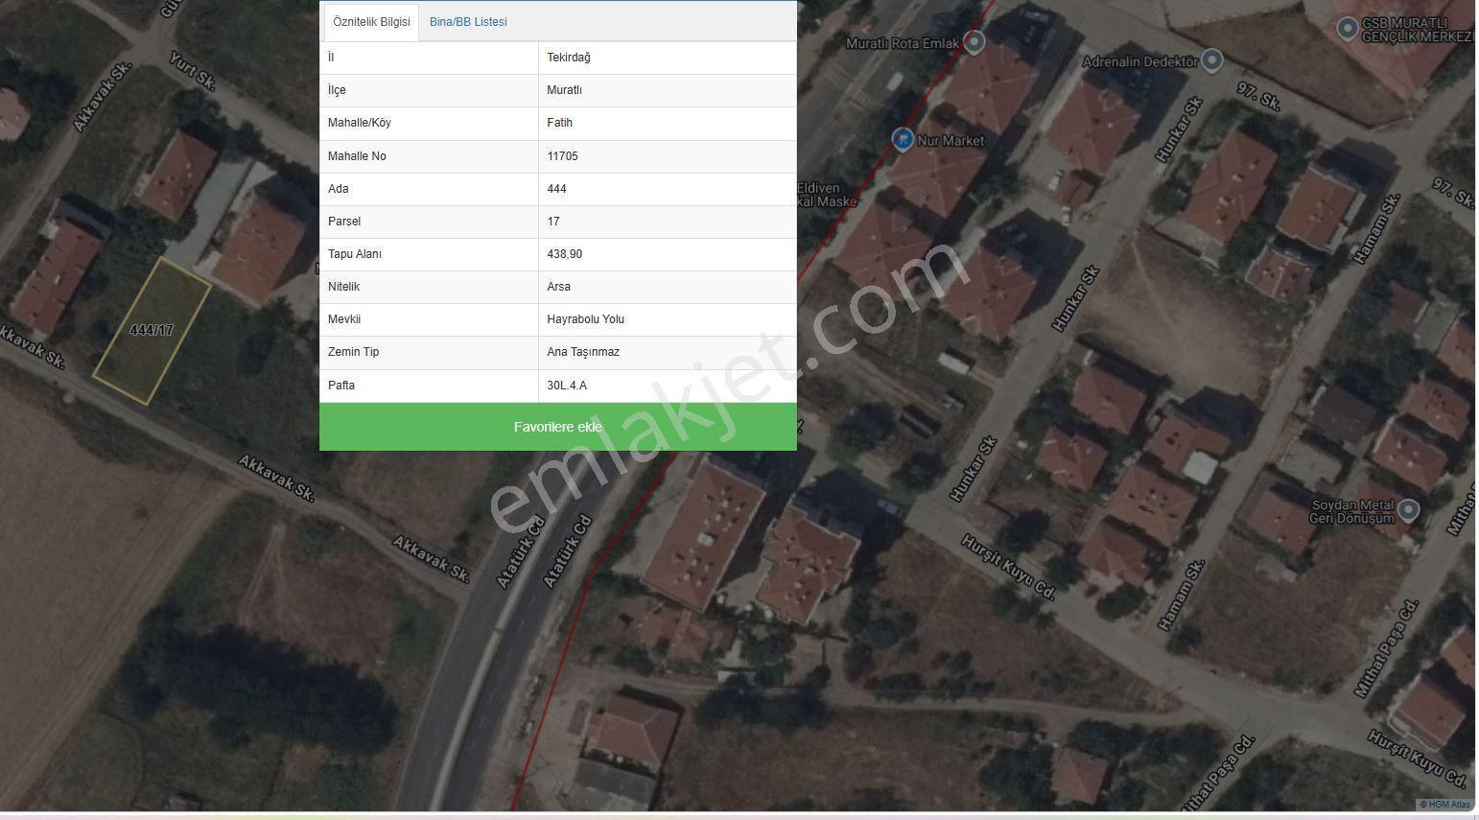Viewport: 1479px width, 820px height.
Task: Click the Favorilere ekle button
Action: click(558, 427)
